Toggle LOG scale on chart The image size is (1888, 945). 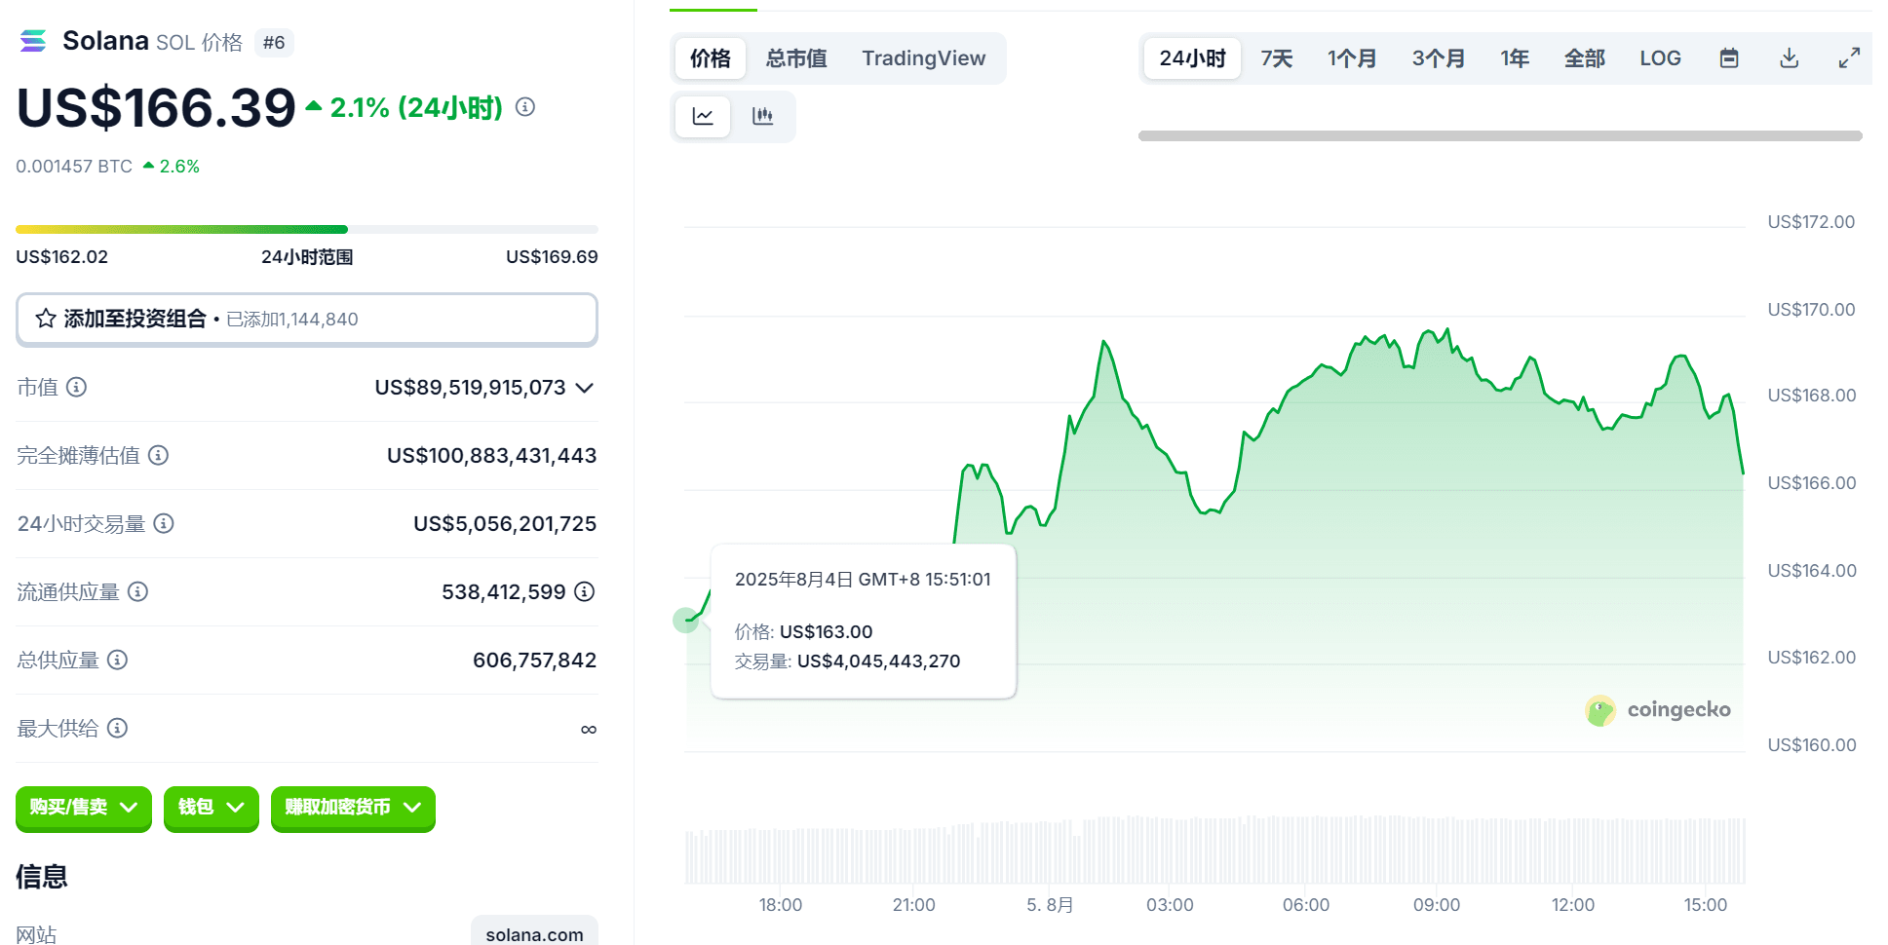click(x=1660, y=58)
